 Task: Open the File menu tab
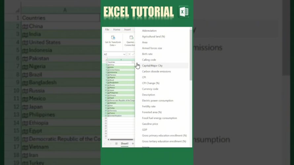point(107,30)
